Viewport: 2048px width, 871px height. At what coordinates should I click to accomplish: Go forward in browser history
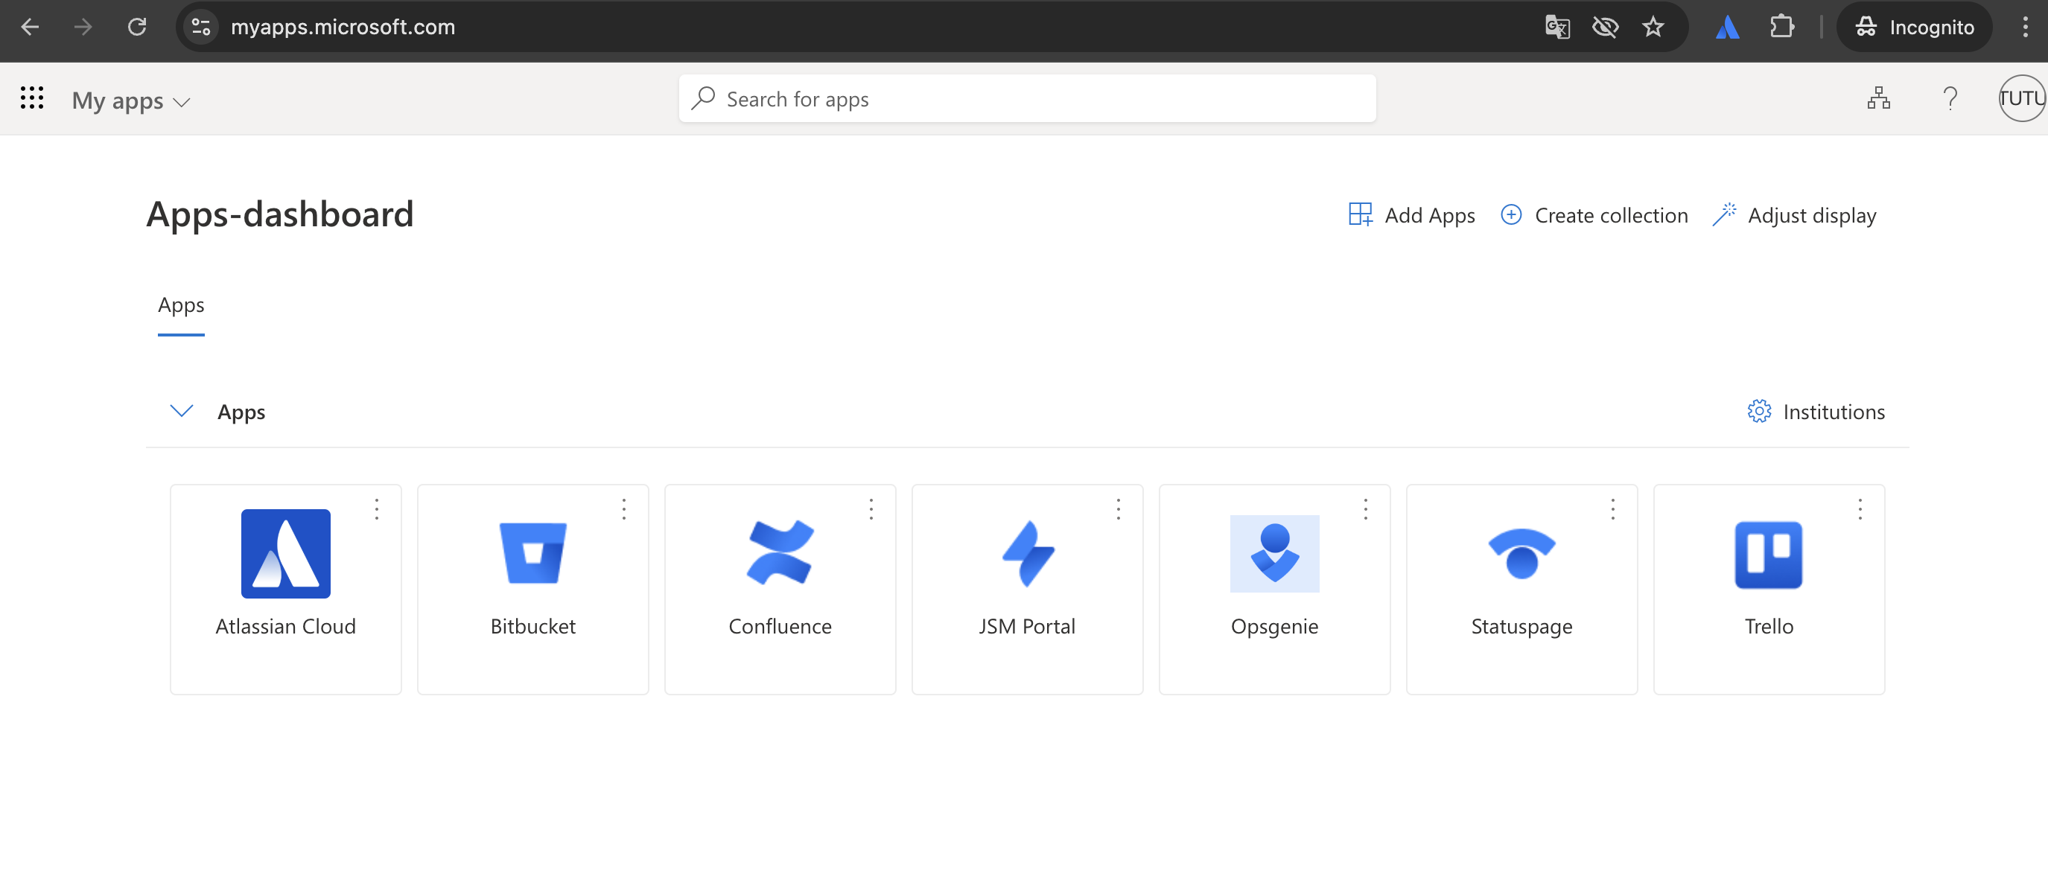(x=83, y=27)
